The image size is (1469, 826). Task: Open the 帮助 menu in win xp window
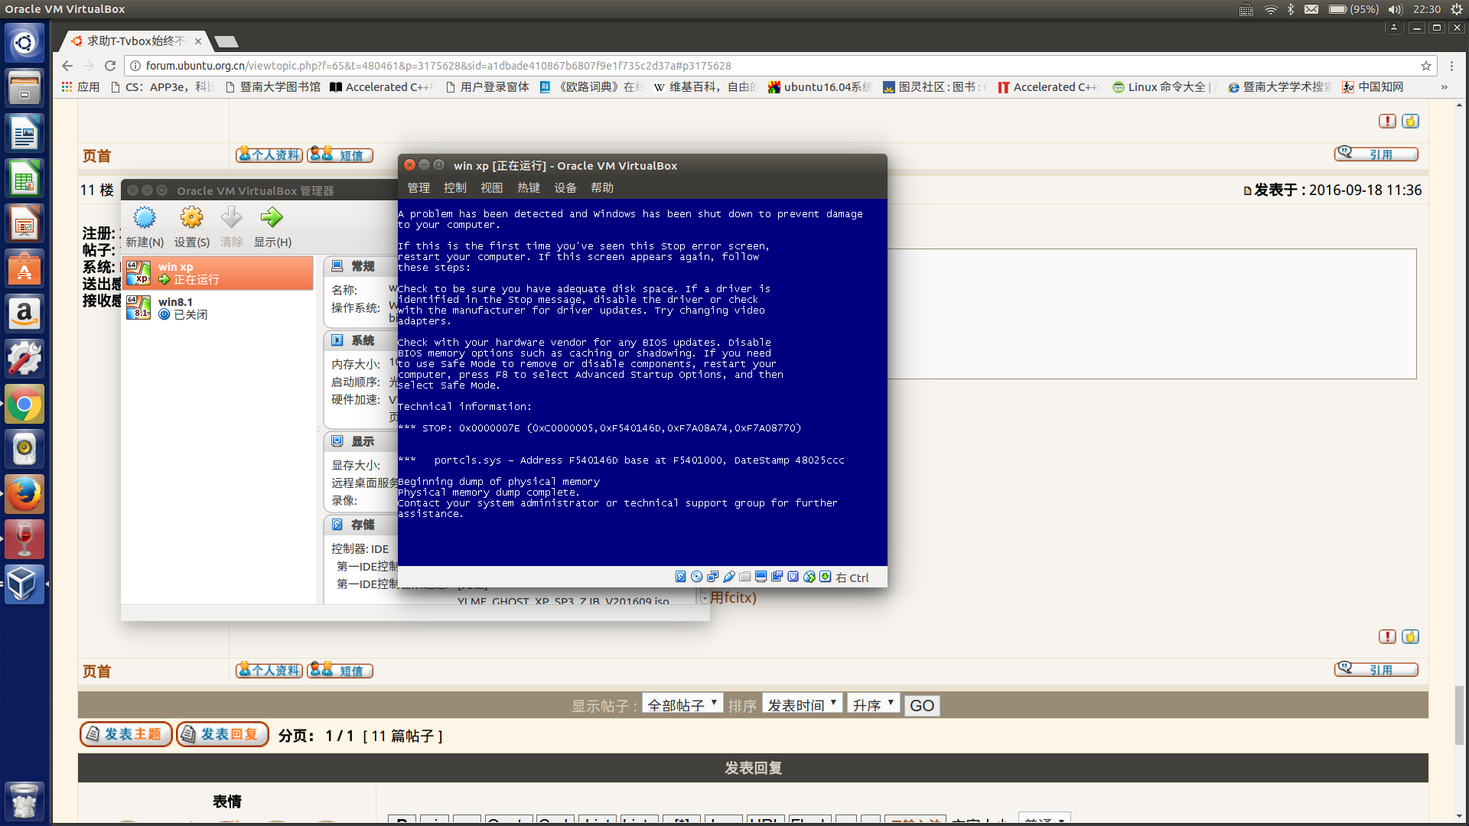[x=602, y=188]
